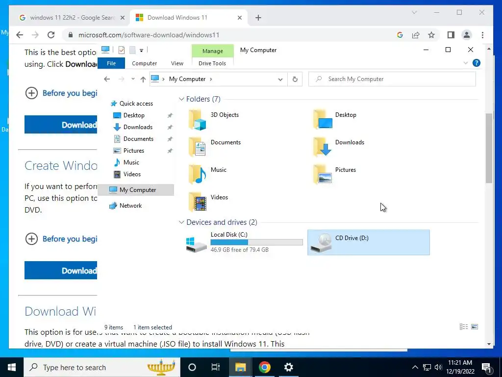Open the Desktop folder in Folders group
Image resolution: width=502 pixels, height=377 pixels.
point(335,119)
